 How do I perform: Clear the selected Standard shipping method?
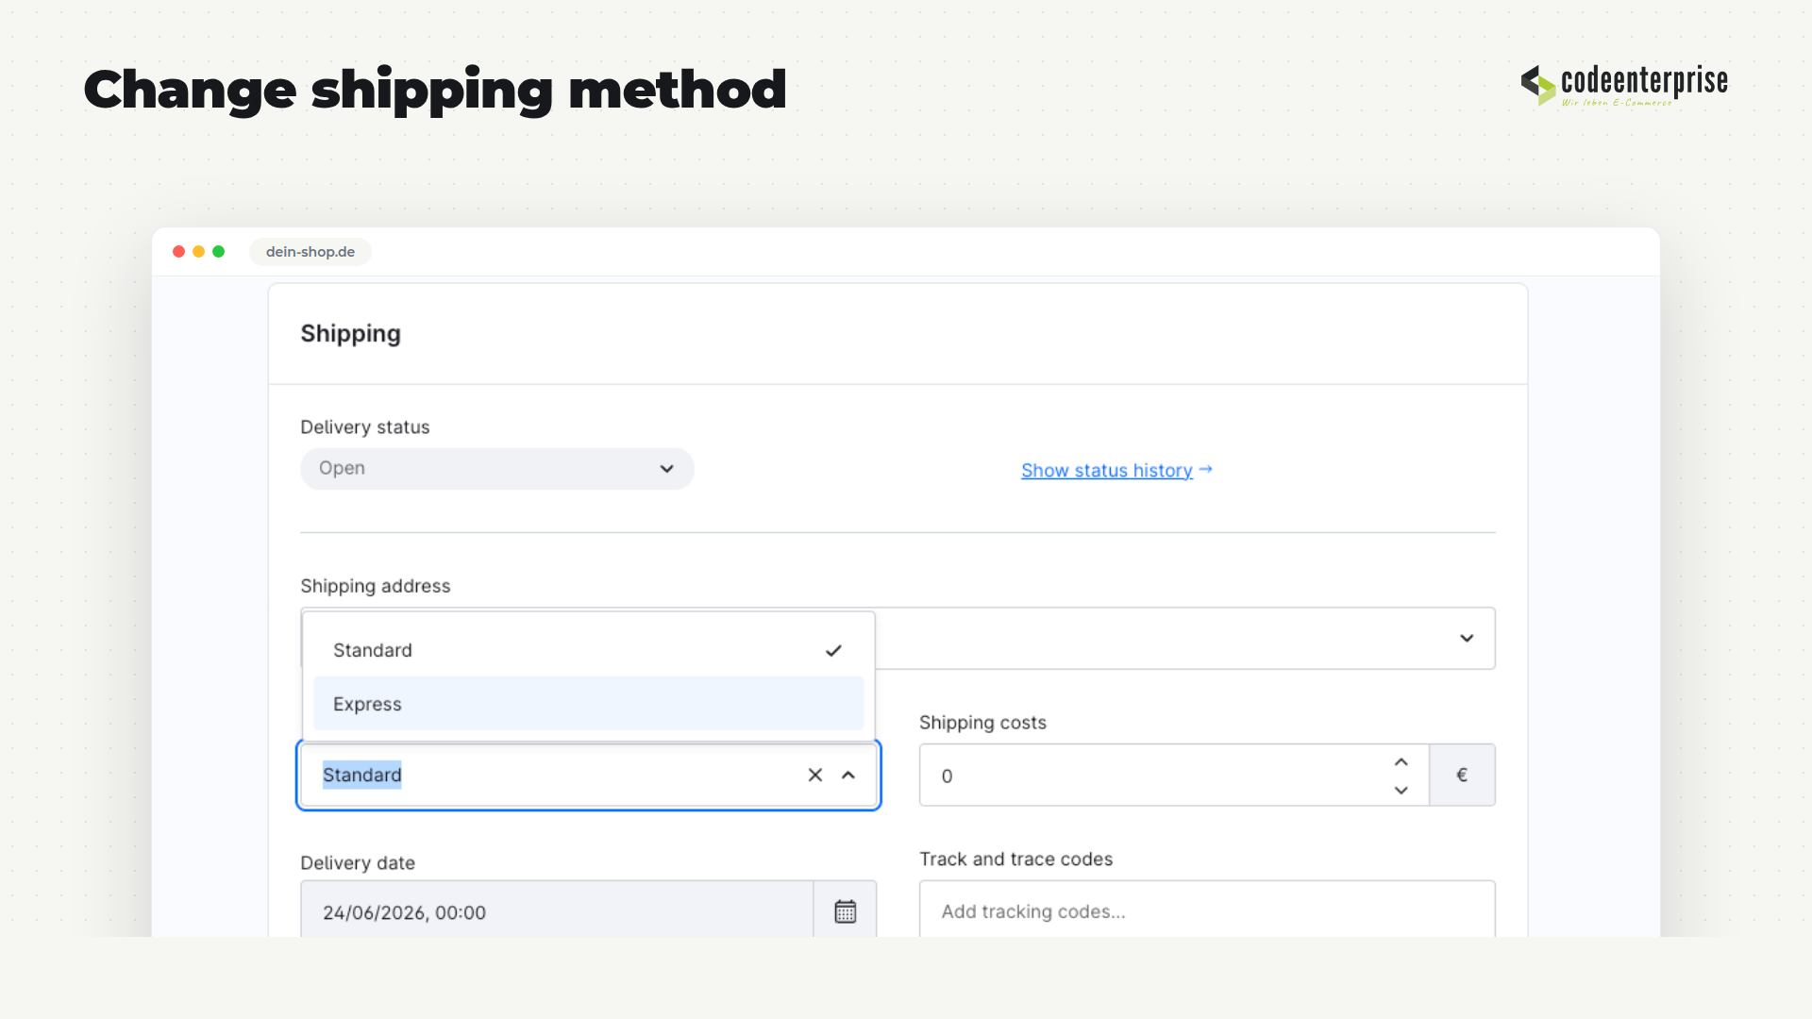815,775
